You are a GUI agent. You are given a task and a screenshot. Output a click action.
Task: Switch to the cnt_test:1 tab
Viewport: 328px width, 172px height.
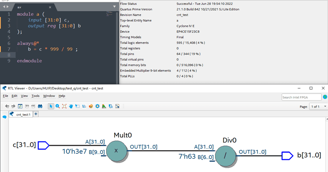pyautogui.click(x=21, y=114)
